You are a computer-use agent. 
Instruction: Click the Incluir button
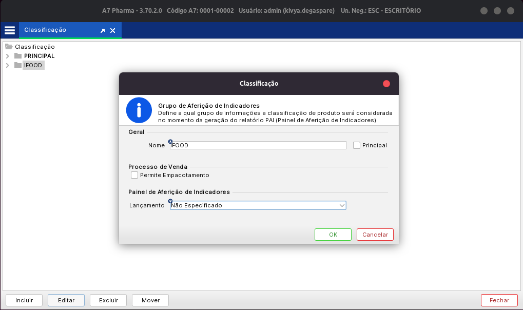point(24,300)
